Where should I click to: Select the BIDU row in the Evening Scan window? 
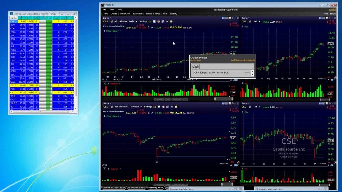42,75
